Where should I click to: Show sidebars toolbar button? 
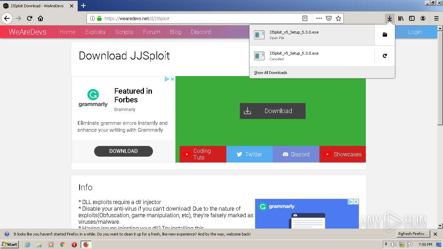(x=412, y=18)
